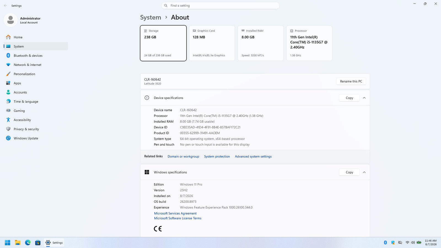
Task: Open Privacy & security settings
Action: 36,129
